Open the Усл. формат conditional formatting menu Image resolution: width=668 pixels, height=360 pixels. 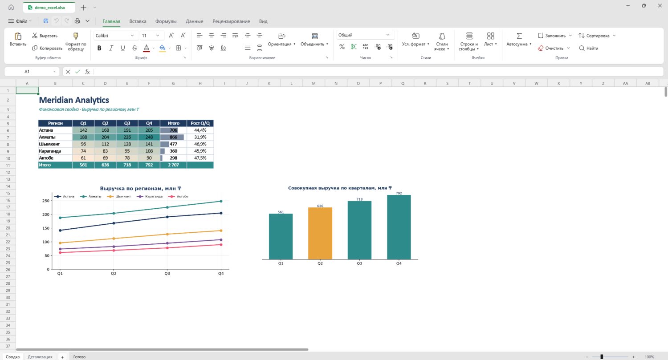[x=416, y=39]
